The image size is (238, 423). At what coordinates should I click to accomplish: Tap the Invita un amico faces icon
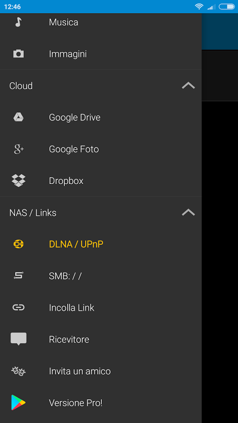(19, 371)
